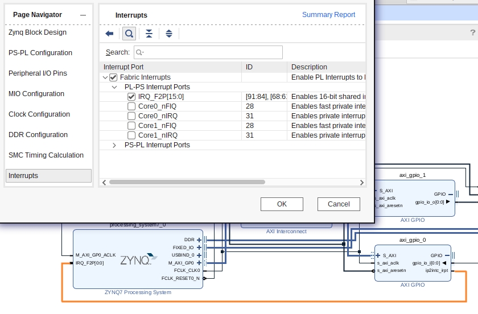The image size is (478, 314).
Task: Collapse Page Navigator with the minus icon
Action: pos(83,15)
